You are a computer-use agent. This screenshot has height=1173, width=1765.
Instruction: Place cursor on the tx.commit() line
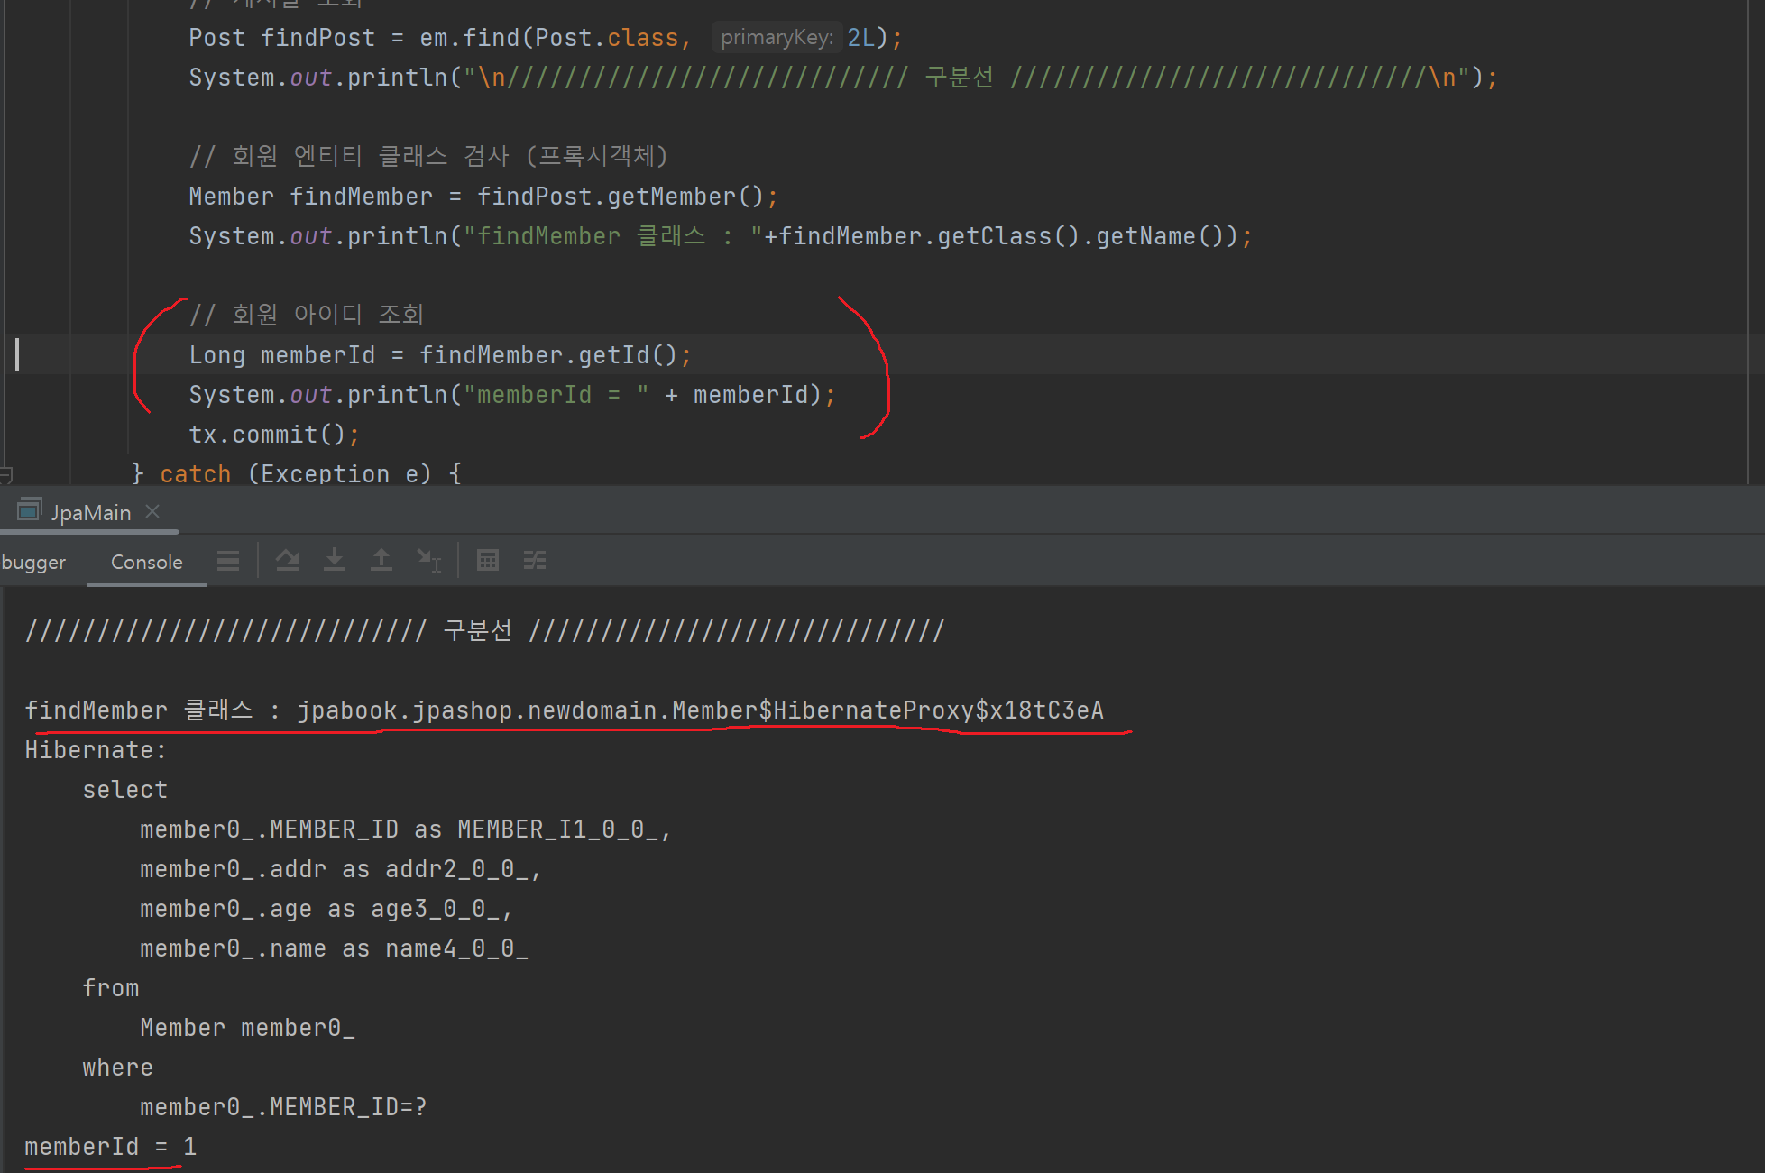pyautogui.click(x=274, y=435)
